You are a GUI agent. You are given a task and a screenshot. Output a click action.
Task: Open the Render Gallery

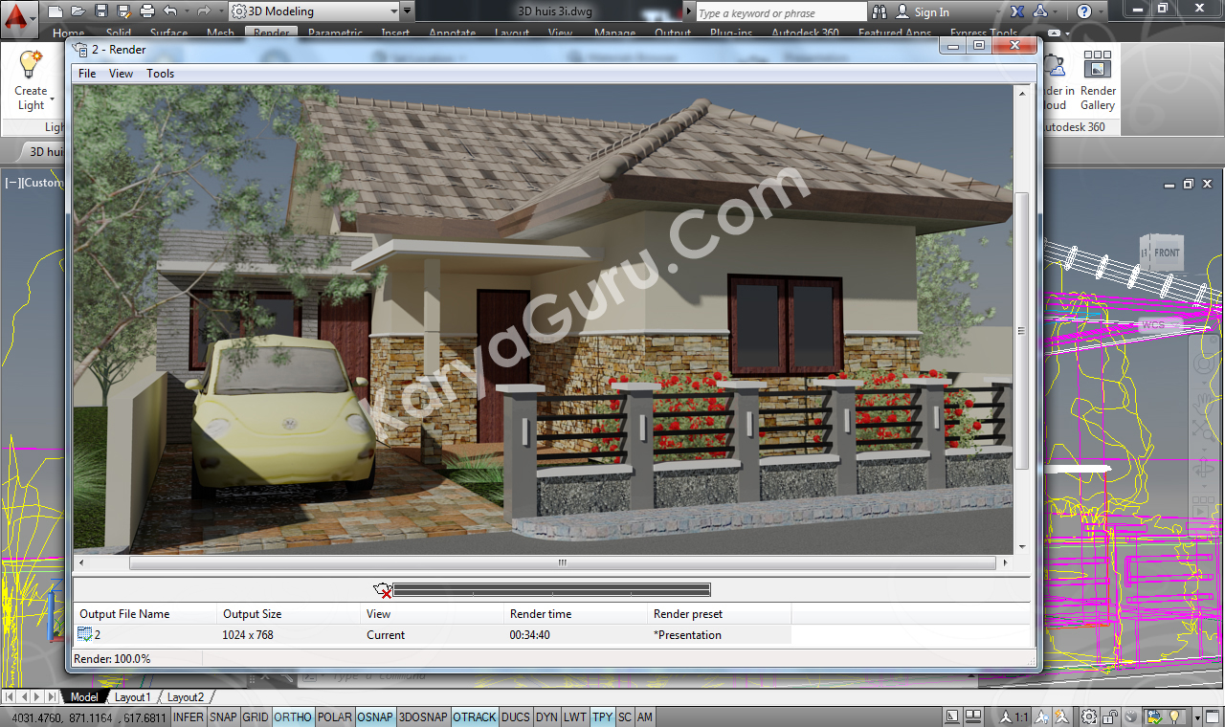tap(1098, 80)
